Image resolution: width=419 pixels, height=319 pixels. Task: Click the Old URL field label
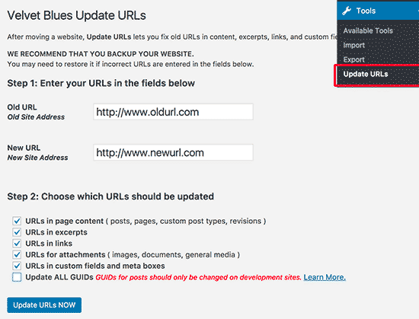pos(22,107)
